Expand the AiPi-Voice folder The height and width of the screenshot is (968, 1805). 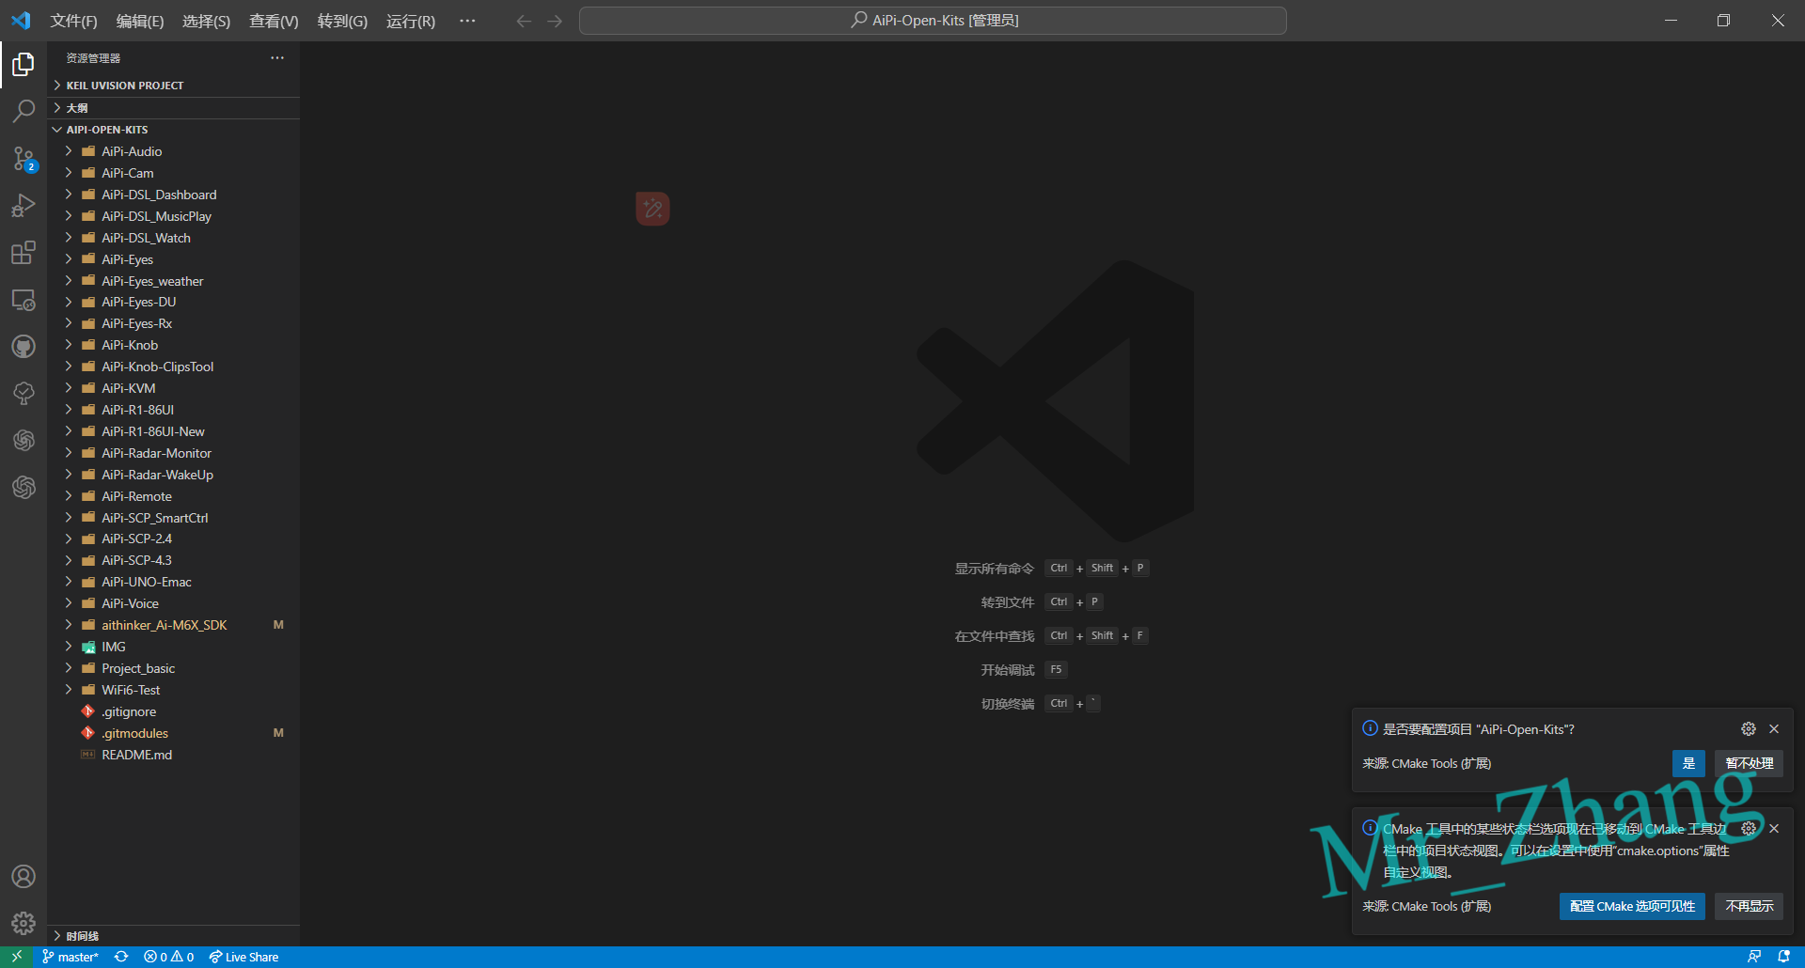pos(174,603)
